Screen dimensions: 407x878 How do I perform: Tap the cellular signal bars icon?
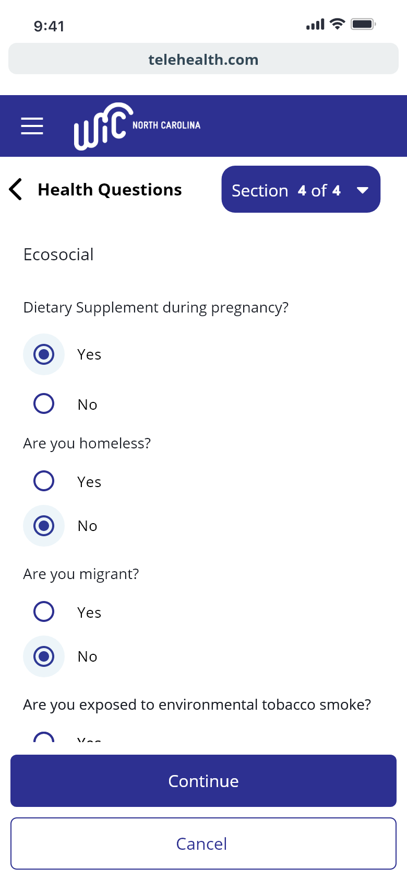[x=315, y=24]
